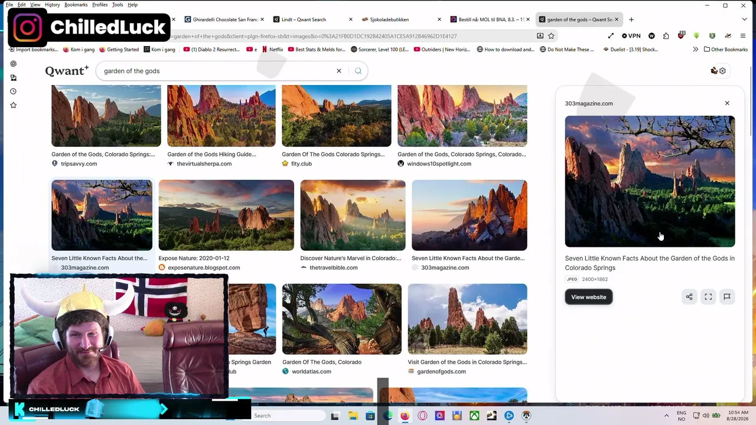Open Getting Started bookmark

pos(119,50)
